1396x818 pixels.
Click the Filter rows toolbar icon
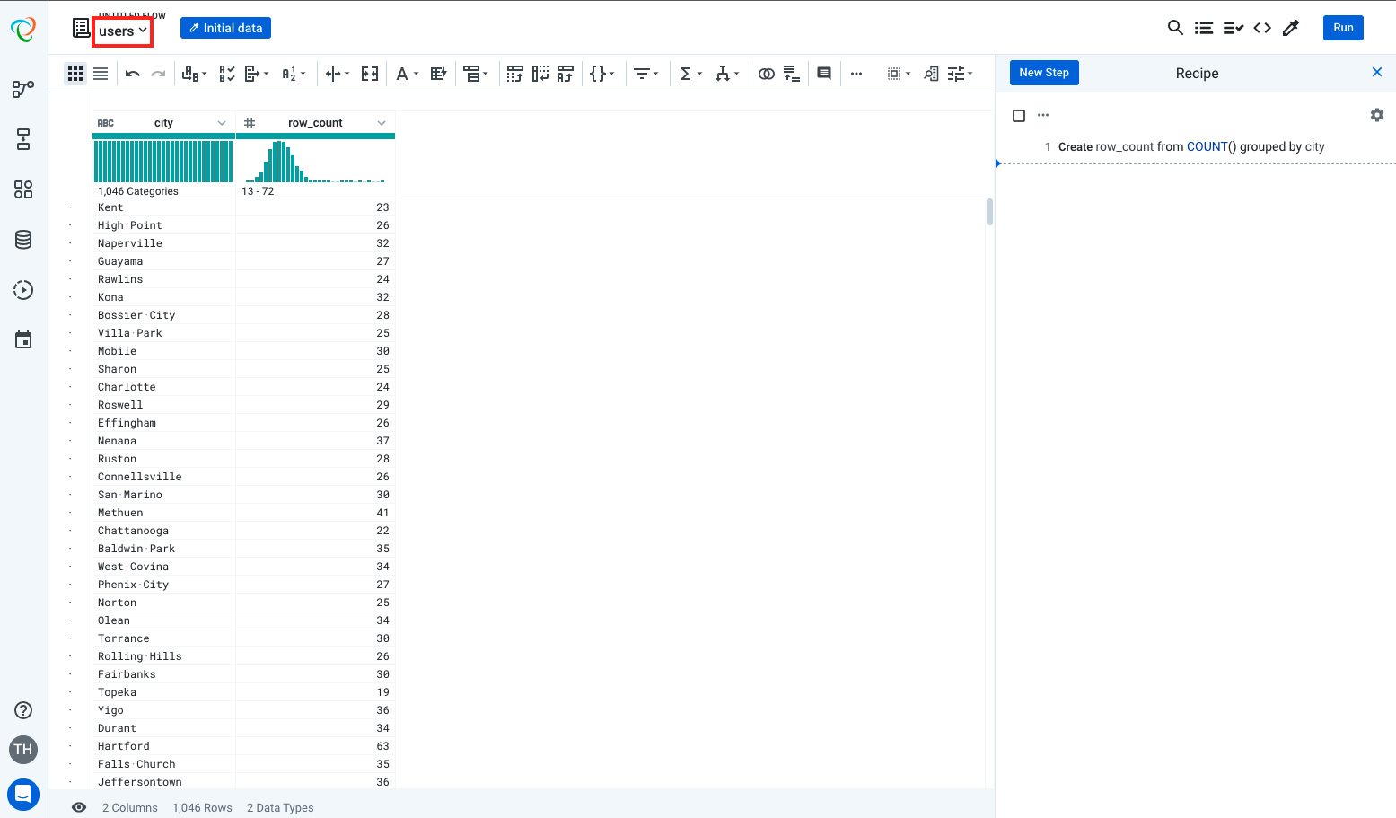pyautogui.click(x=642, y=73)
